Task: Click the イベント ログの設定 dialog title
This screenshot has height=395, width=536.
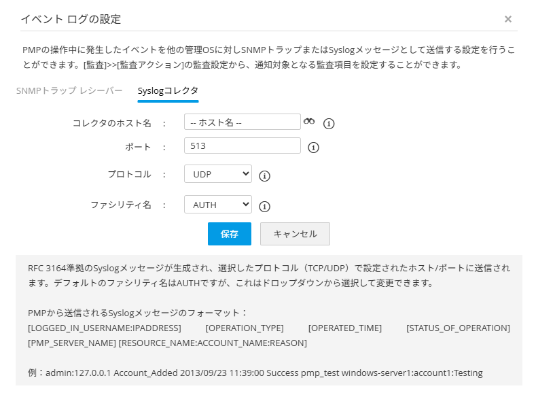Action: 71,19
